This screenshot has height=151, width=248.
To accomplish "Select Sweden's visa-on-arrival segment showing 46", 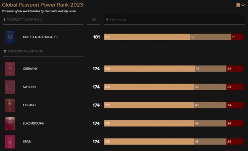I will pyautogui.click(x=210, y=87).
